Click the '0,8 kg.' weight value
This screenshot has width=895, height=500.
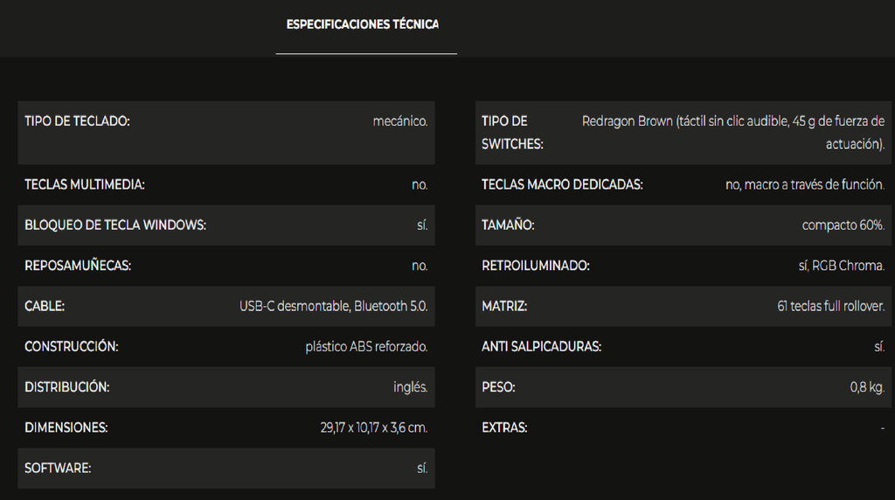click(x=867, y=387)
